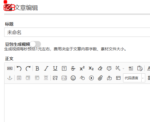The image size is (150, 122).
Task: Apply strikethrough formatting
Action: (x=73, y=68)
